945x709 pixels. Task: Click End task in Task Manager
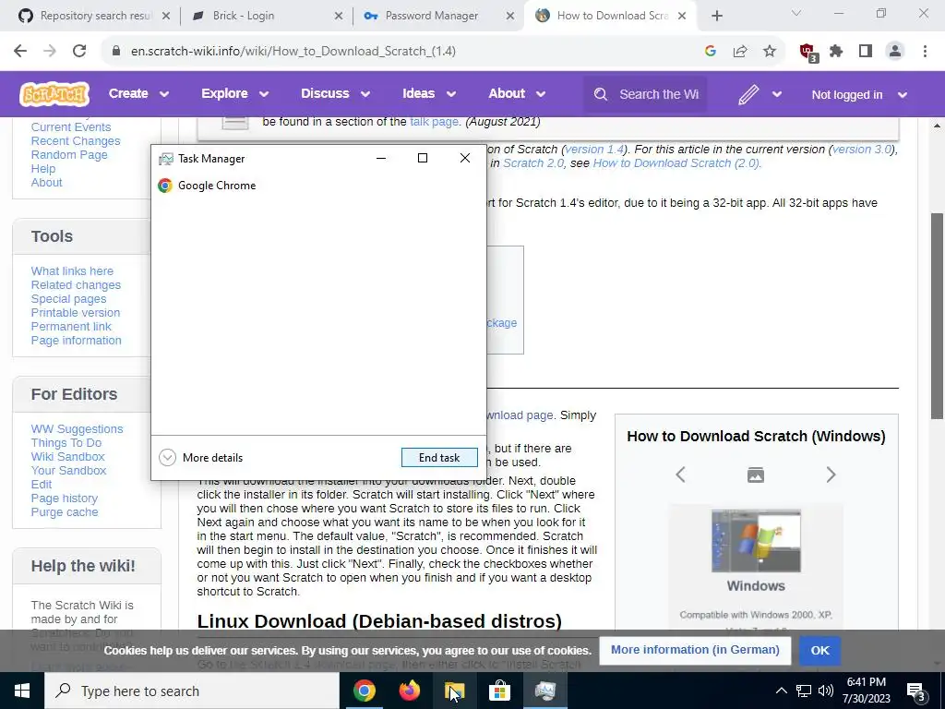[439, 458]
